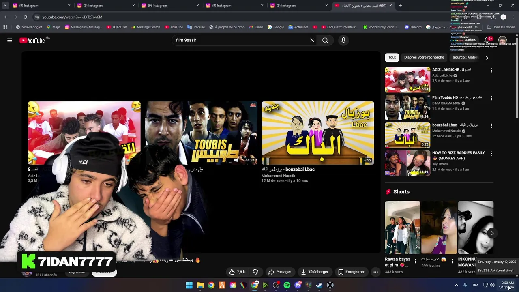The width and height of the screenshot is (519, 292).
Task: Open Spotify from the taskbar
Action: (x=287, y=285)
